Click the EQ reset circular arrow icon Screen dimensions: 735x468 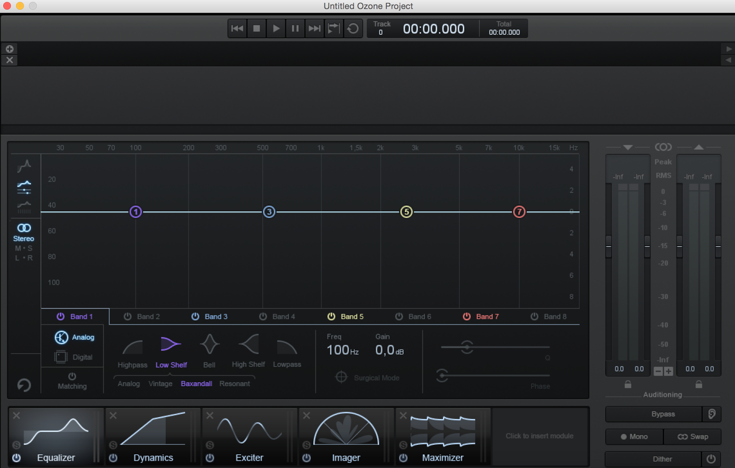click(24, 385)
